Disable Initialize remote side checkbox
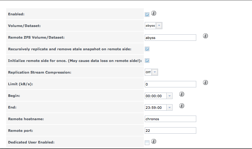Image resolution: width=252 pixels, height=149 pixels. tap(147, 61)
